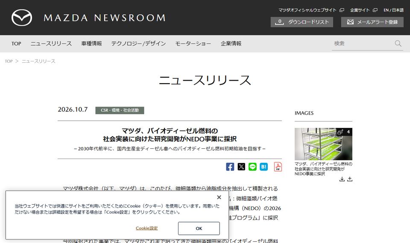Click the subtitle mentioning 2030年代前半

(x=170, y=149)
